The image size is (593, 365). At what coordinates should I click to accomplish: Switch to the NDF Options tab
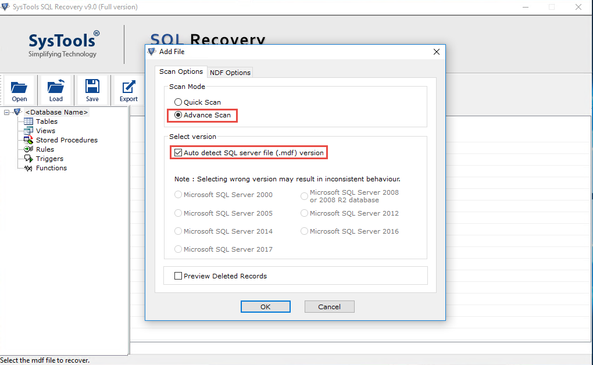230,73
